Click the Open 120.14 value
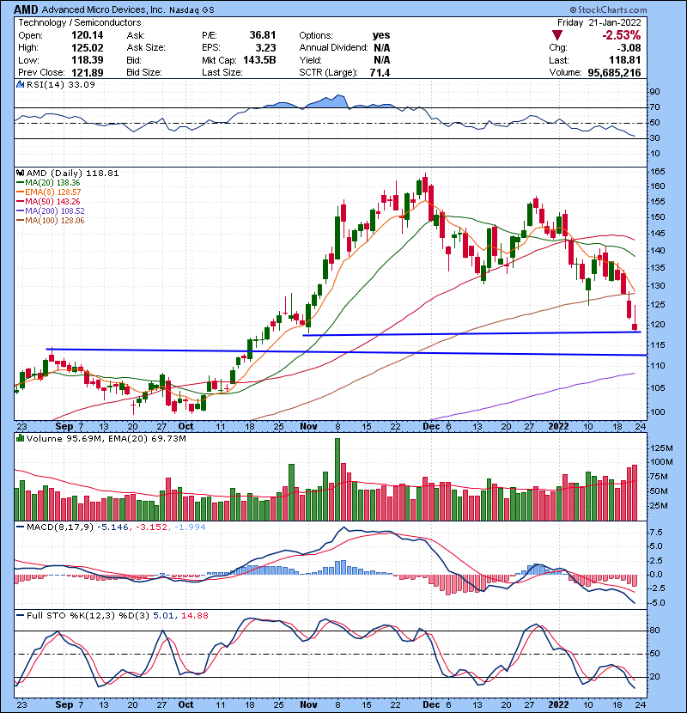Screen dimensions: 687x713 88,35
